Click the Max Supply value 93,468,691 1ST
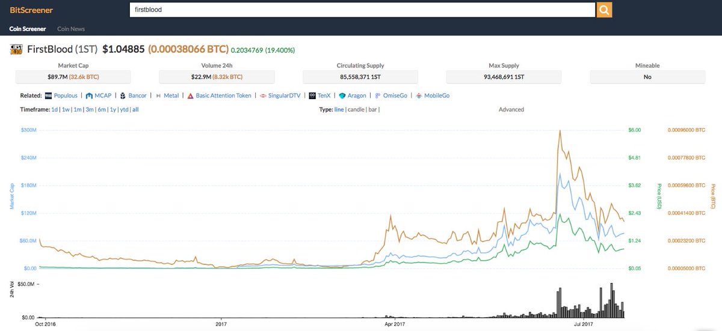The height and width of the screenshot is (331, 722). (x=504, y=77)
